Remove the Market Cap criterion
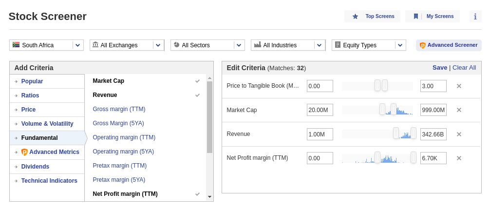 click(459, 110)
